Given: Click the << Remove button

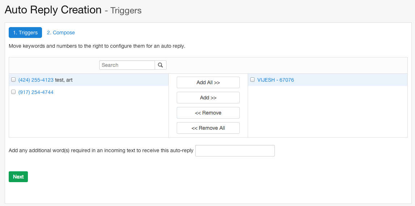Looking at the screenshot, I should pyautogui.click(x=208, y=113).
